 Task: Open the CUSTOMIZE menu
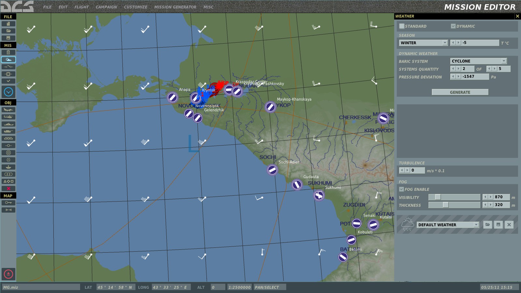click(x=135, y=7)
